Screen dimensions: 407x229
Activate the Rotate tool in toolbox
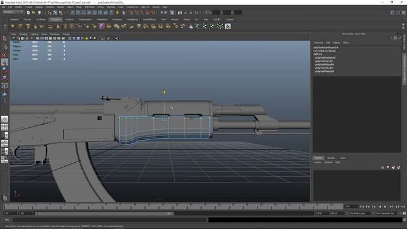4,69
